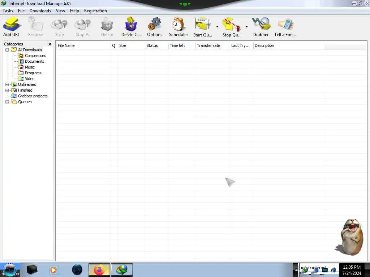370x277 pixels.
Task: Click the laughing hamster desktop character
Action: [350, 237]
